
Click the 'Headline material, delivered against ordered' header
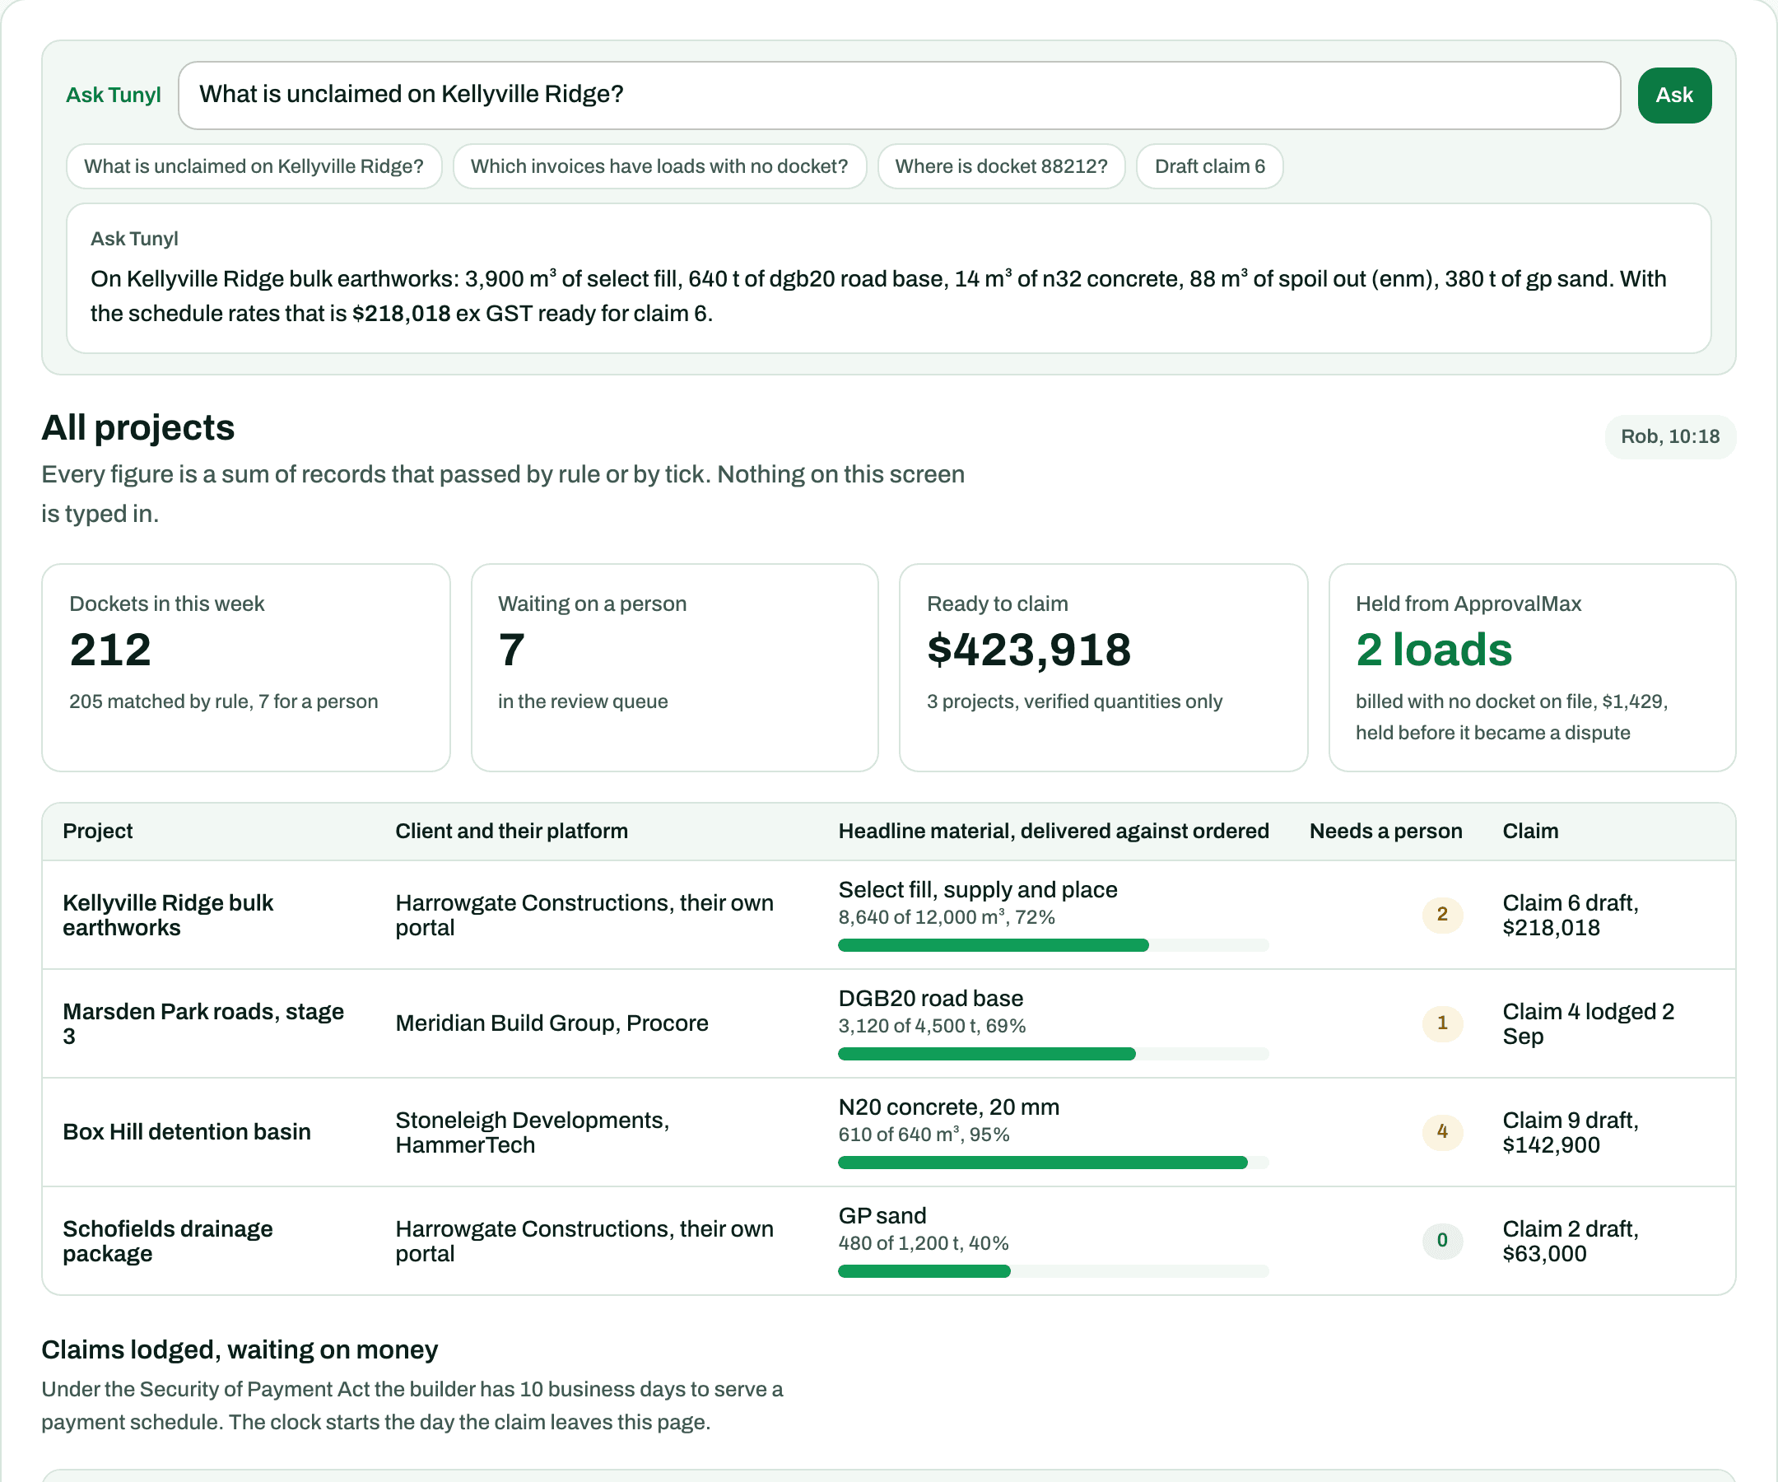(x=1054, y=831)
